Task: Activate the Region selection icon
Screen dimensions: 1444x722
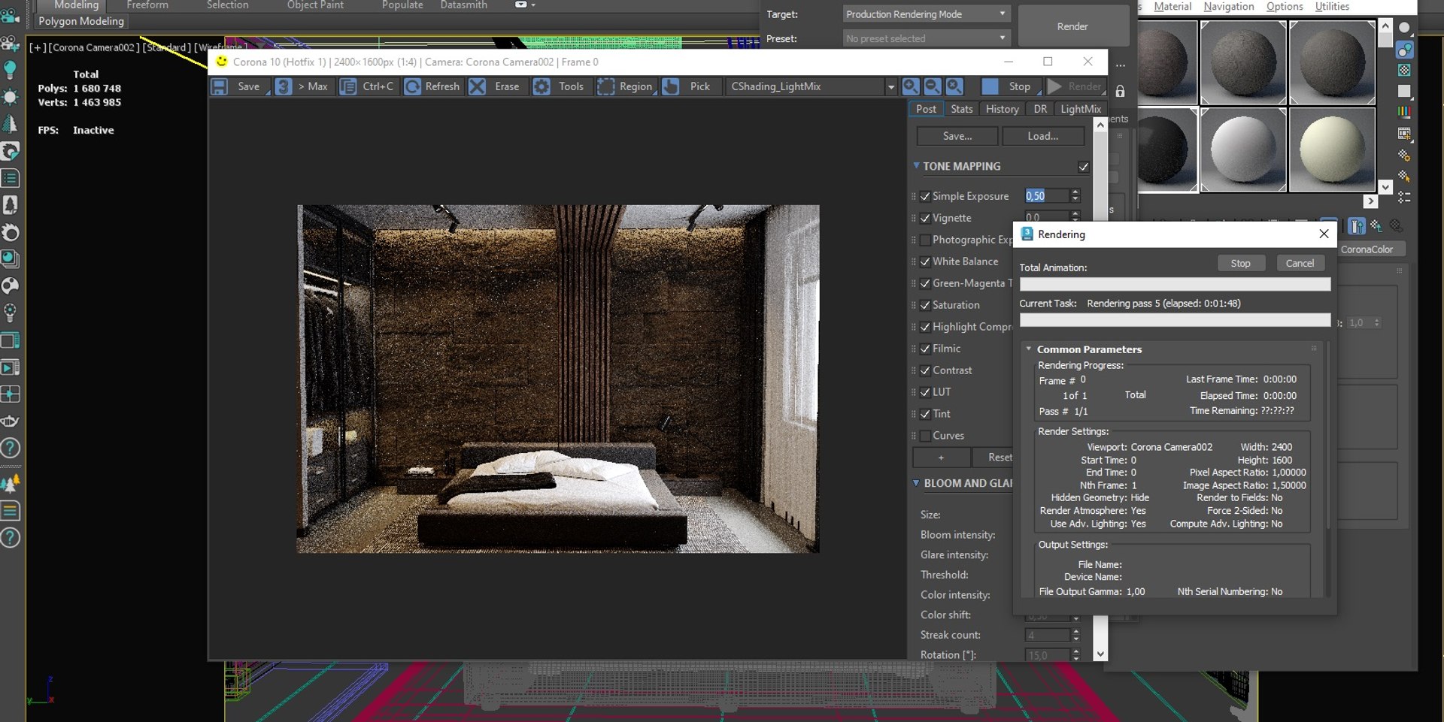Action: (605, 86)
